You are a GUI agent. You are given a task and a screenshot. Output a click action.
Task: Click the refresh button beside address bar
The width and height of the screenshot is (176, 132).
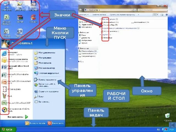pyautogui.click(x=135, y=10)
